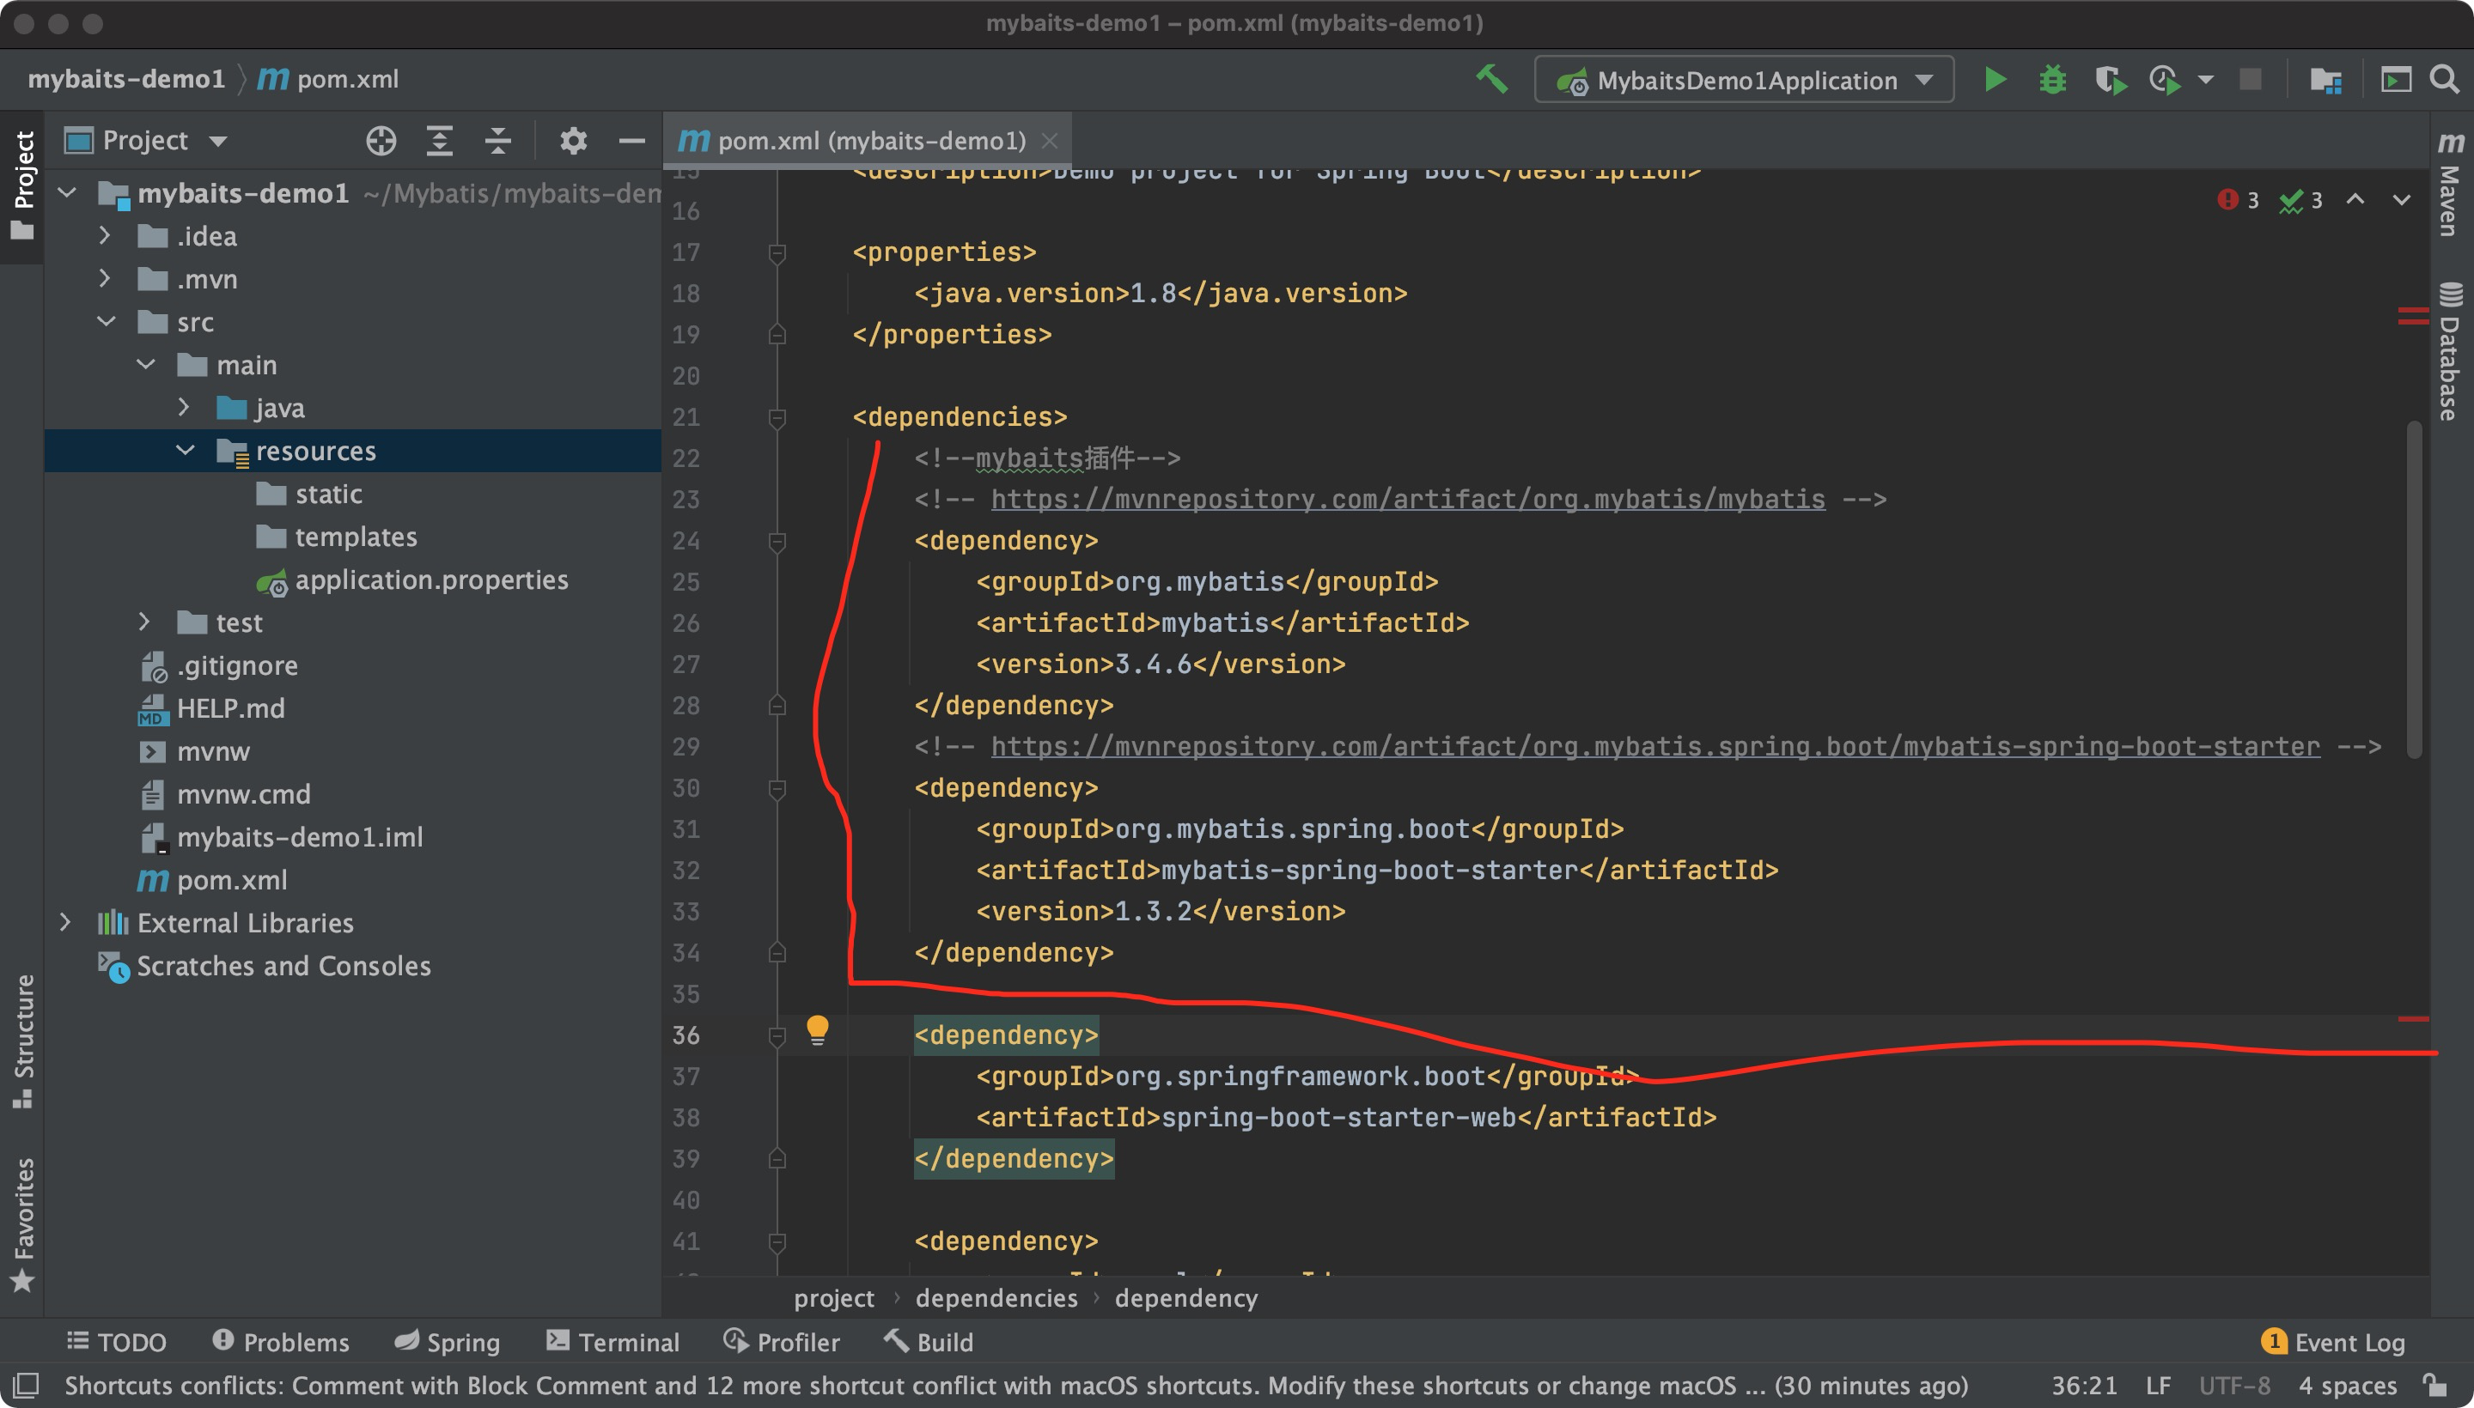Collapse the main folder
The height and width of the screenshot is (1408, 2474).
point(146,365)
